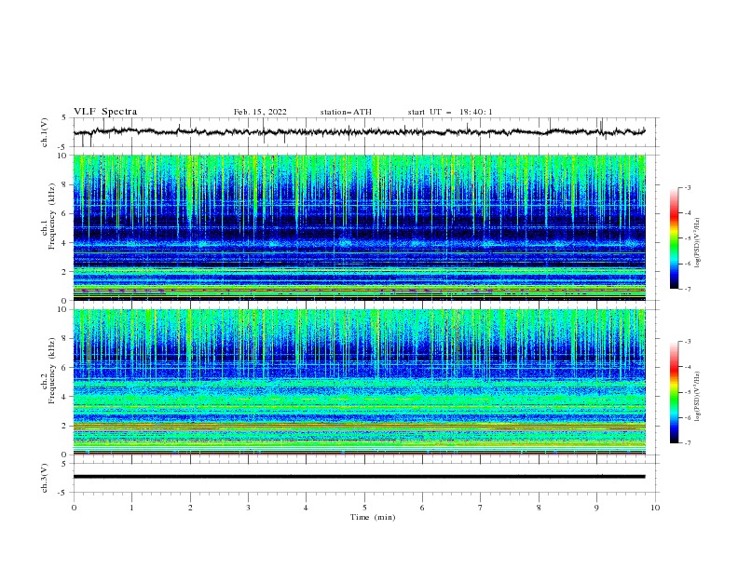Click time axis tick label "9"
This screenshot has height=570, width=738.
(596, 508)
